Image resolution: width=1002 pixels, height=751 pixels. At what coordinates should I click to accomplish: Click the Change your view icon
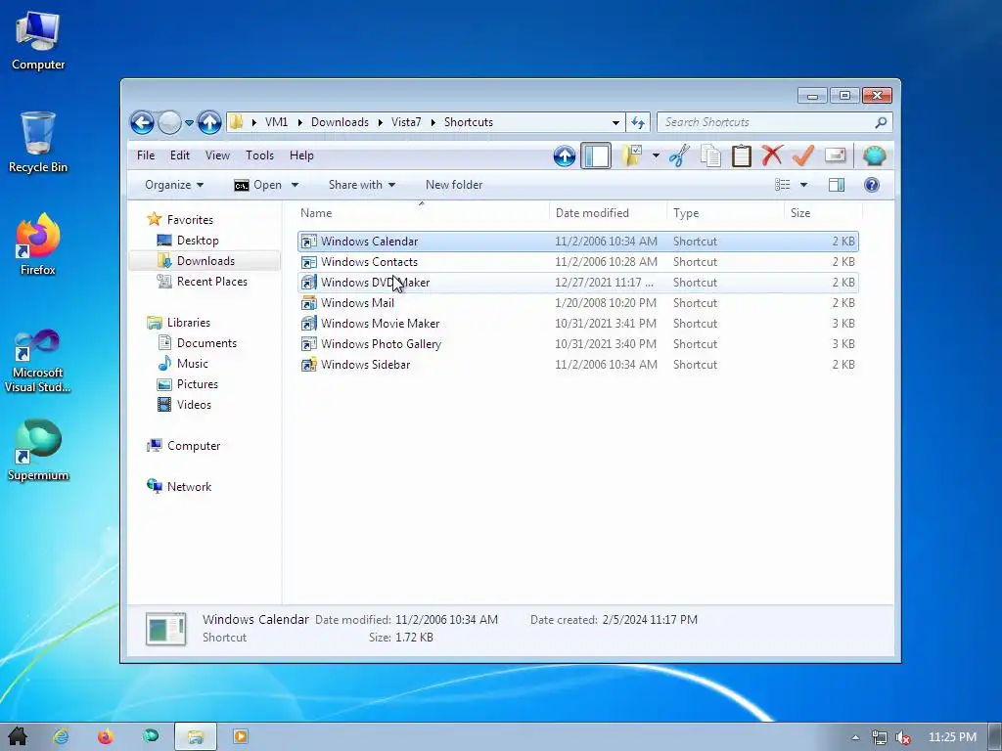click(782, 185)
